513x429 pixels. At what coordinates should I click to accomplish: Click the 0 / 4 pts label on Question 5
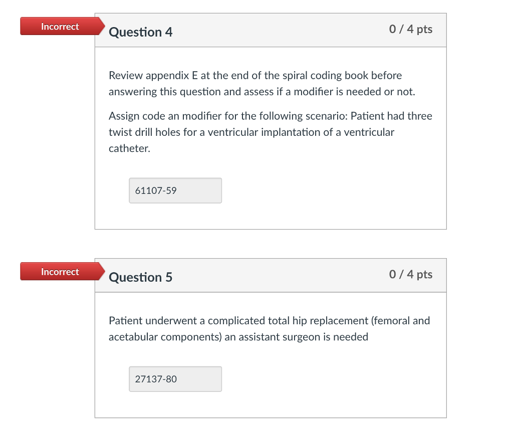click(x=411, y=275)
